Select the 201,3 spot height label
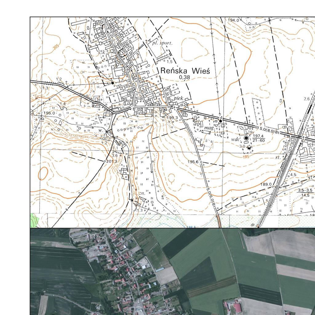The height and width of the screenshot is (315, 315). pyautogui.click(x=111, y=161)
